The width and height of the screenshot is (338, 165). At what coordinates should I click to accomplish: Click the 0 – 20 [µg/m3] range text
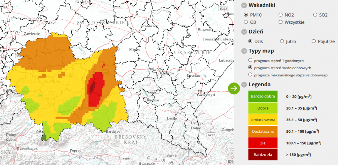tap(299, 96)
